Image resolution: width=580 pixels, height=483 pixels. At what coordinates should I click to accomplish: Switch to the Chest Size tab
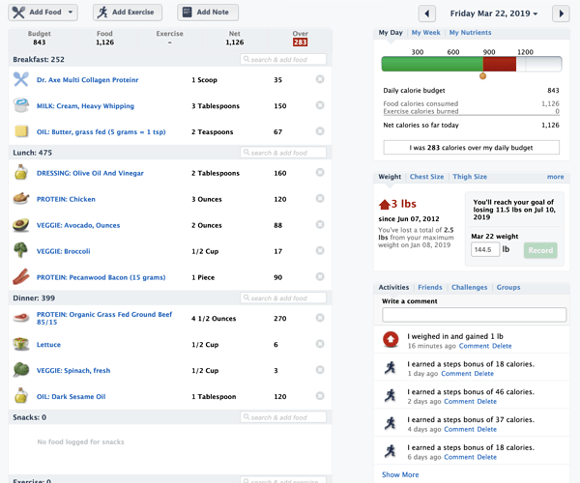tap(426, 177)
